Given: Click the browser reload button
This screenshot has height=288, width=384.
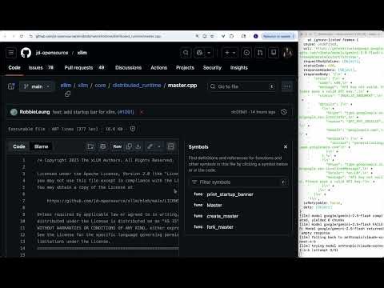Looking at the screenshot, I should tap(22, 36).
